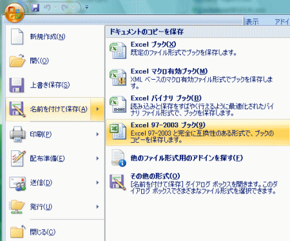290x241 pixels.
Task: Select the 開く(O) menu item
Action: (x=55, y=61)
